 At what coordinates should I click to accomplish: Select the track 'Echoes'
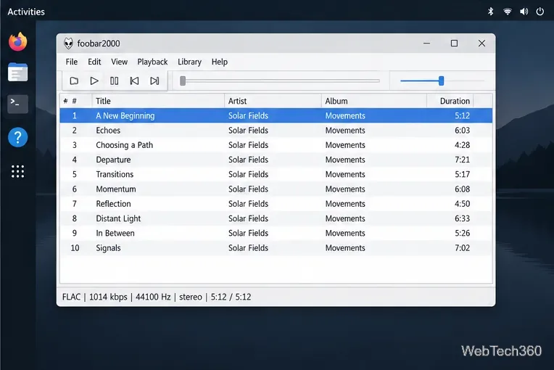(x=276, y=131)
